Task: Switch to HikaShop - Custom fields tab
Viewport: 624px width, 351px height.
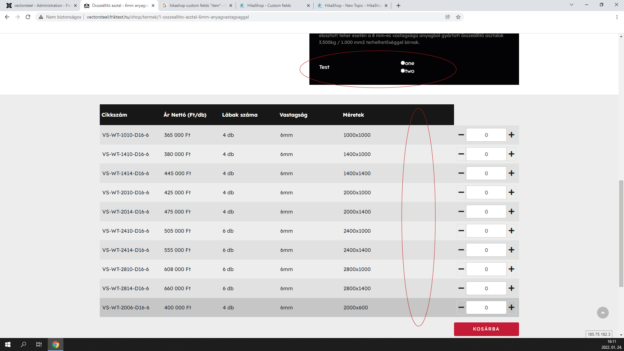Action: click(x=273, y=6)
